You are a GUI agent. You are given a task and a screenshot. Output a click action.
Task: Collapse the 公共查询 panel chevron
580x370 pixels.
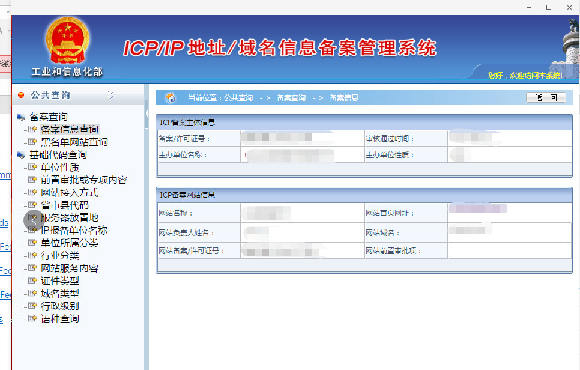click(110, 95)
